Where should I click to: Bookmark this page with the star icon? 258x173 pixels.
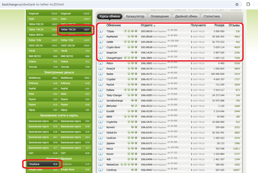[237, 4]
